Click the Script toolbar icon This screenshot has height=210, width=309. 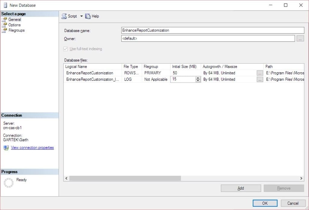(64, 16)
